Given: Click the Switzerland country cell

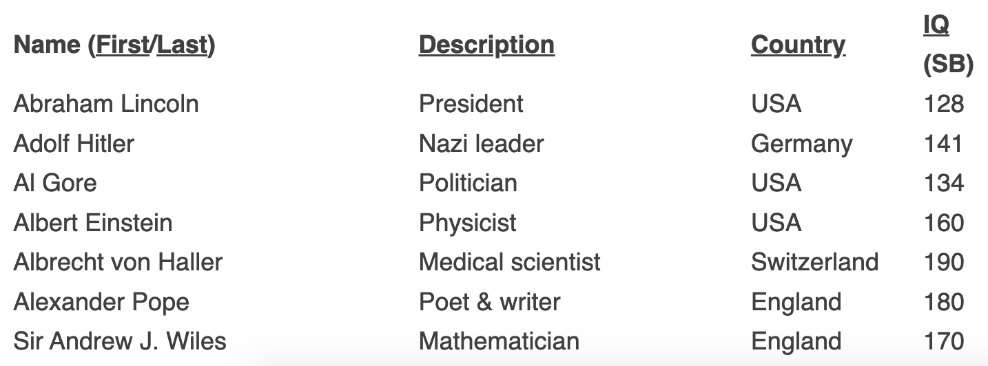Looking at the screenshot, I should (814, 262).
